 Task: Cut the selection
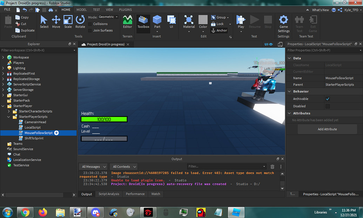click(x=21, y=24)
